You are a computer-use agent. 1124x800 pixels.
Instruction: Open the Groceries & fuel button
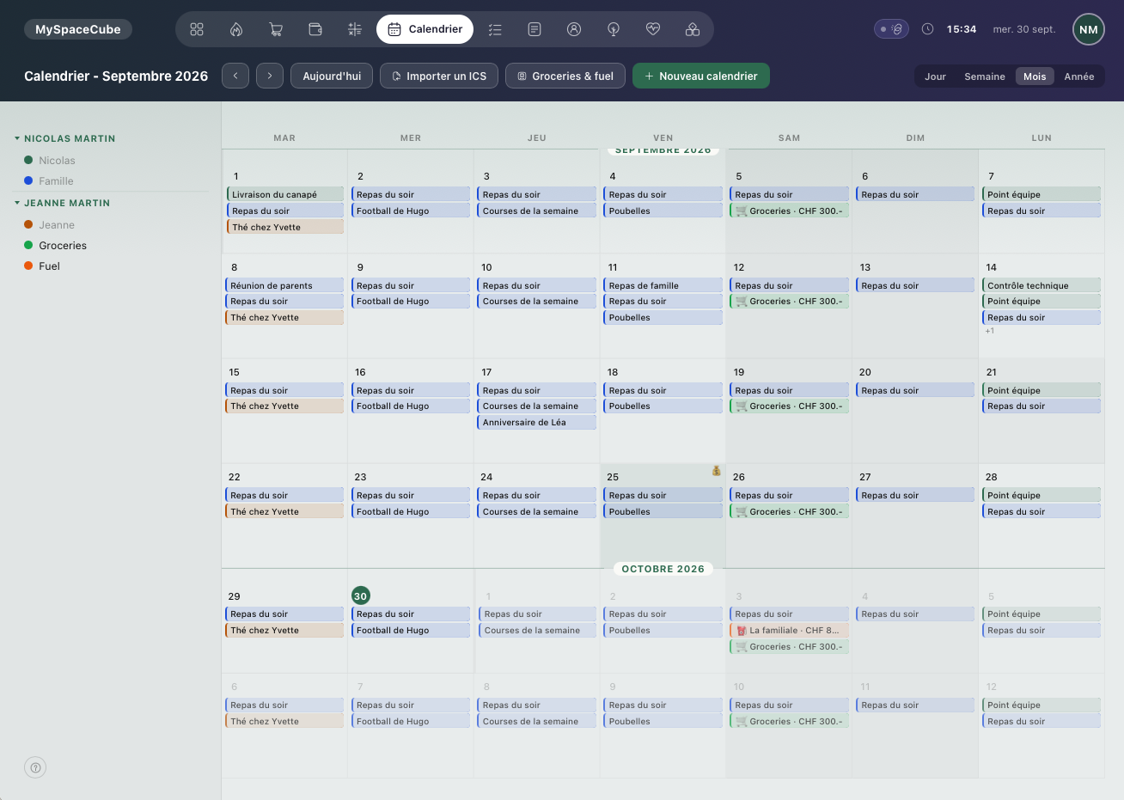coord(565,76)
